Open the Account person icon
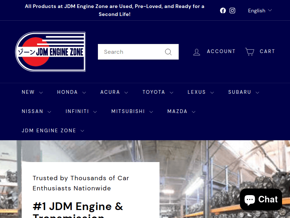Image resolution: width=290 pixels, height=218 pixels. [x=196, y=52]
